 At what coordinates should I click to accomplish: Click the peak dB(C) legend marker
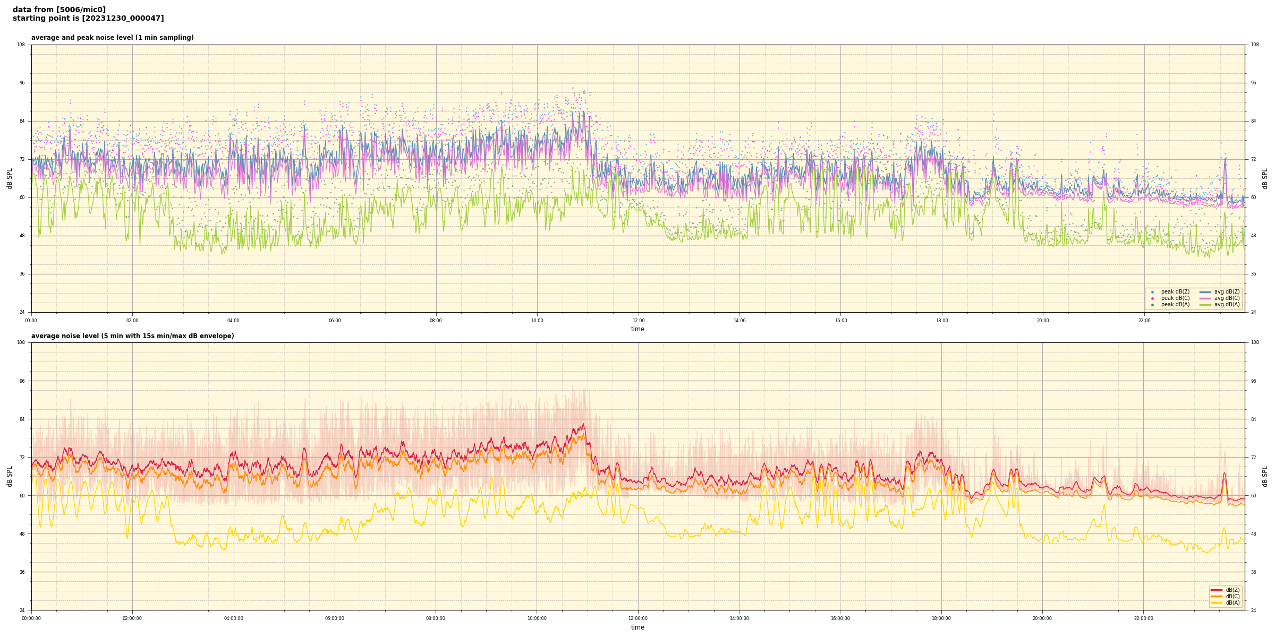1152,298
